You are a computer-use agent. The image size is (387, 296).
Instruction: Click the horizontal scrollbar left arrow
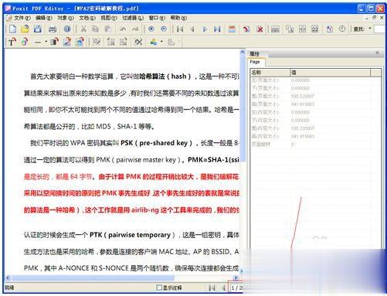coord(8,277)
